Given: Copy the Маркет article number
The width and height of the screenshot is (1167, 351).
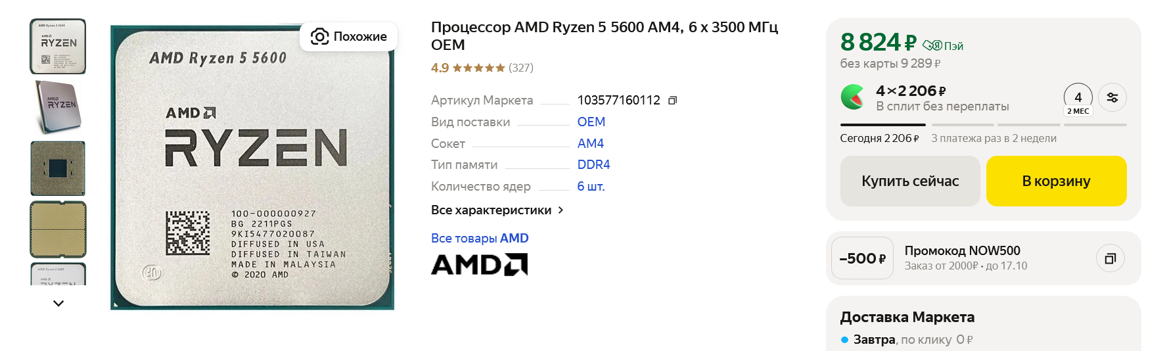Looking at the screenshot, I should (672, 101).
